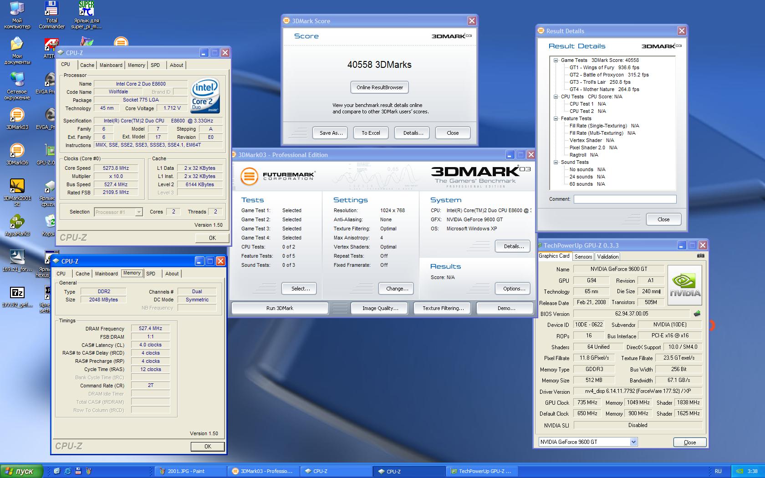Switch to 2001.JPG - Paint taskbar item
The image size is (765, 478).
(190, 471)
